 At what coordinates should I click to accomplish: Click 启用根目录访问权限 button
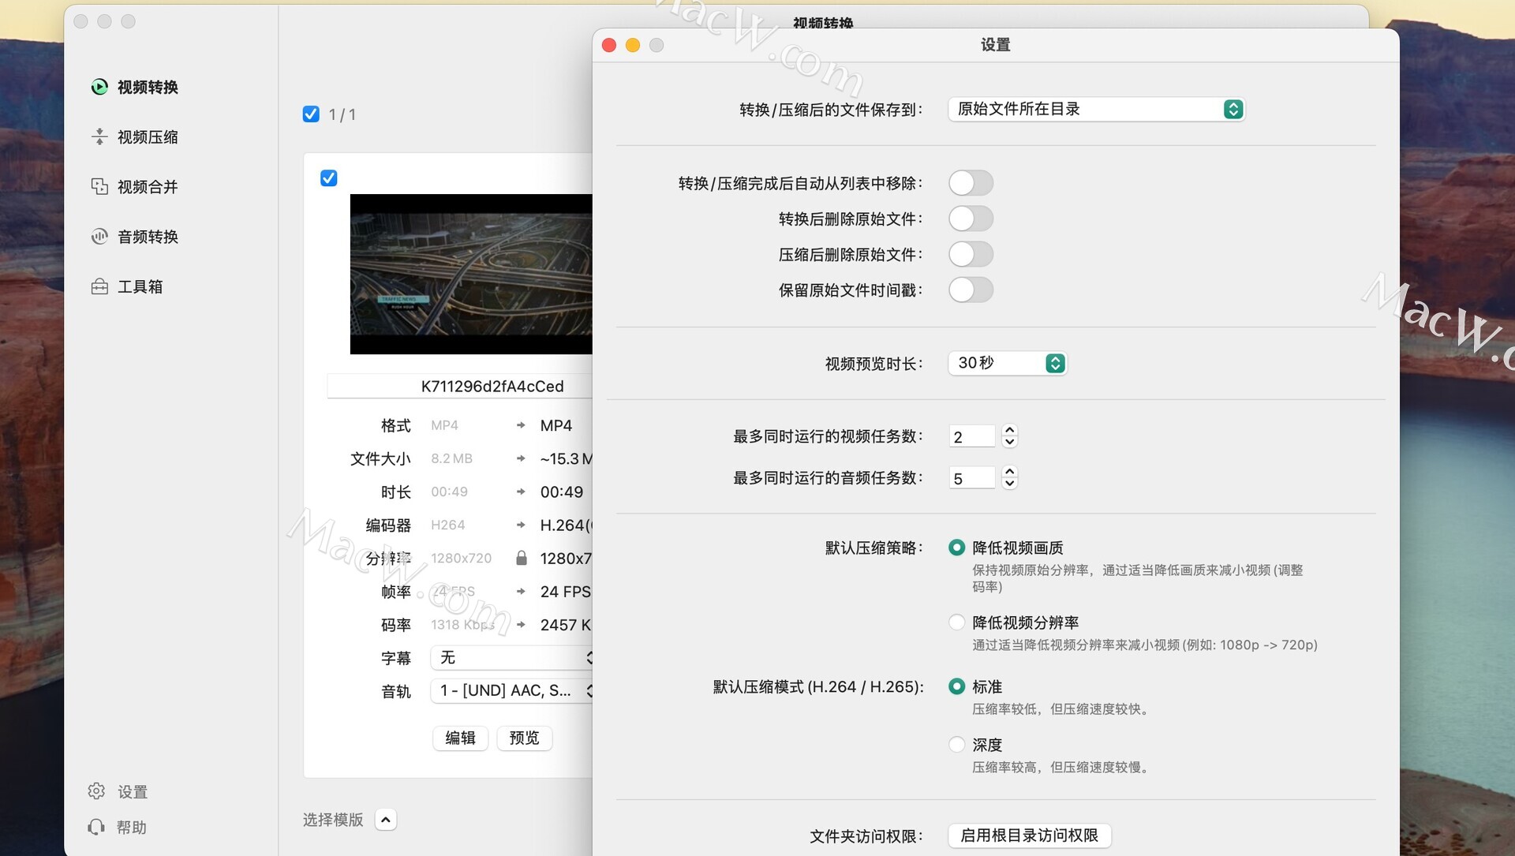[1029, 835]
